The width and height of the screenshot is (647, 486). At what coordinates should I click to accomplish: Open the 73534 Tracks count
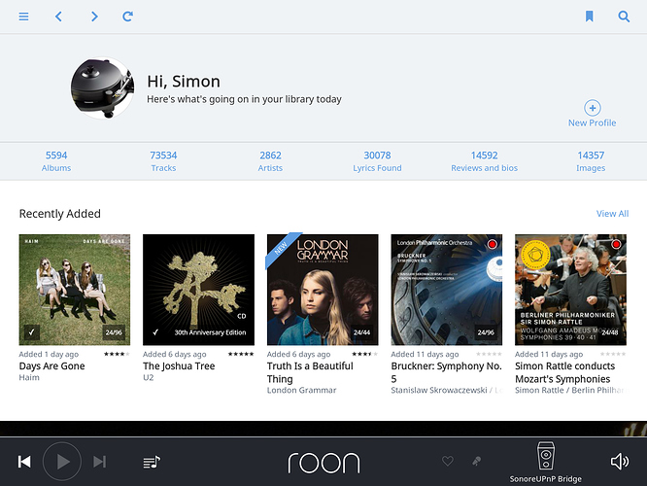tap(163, 161)
